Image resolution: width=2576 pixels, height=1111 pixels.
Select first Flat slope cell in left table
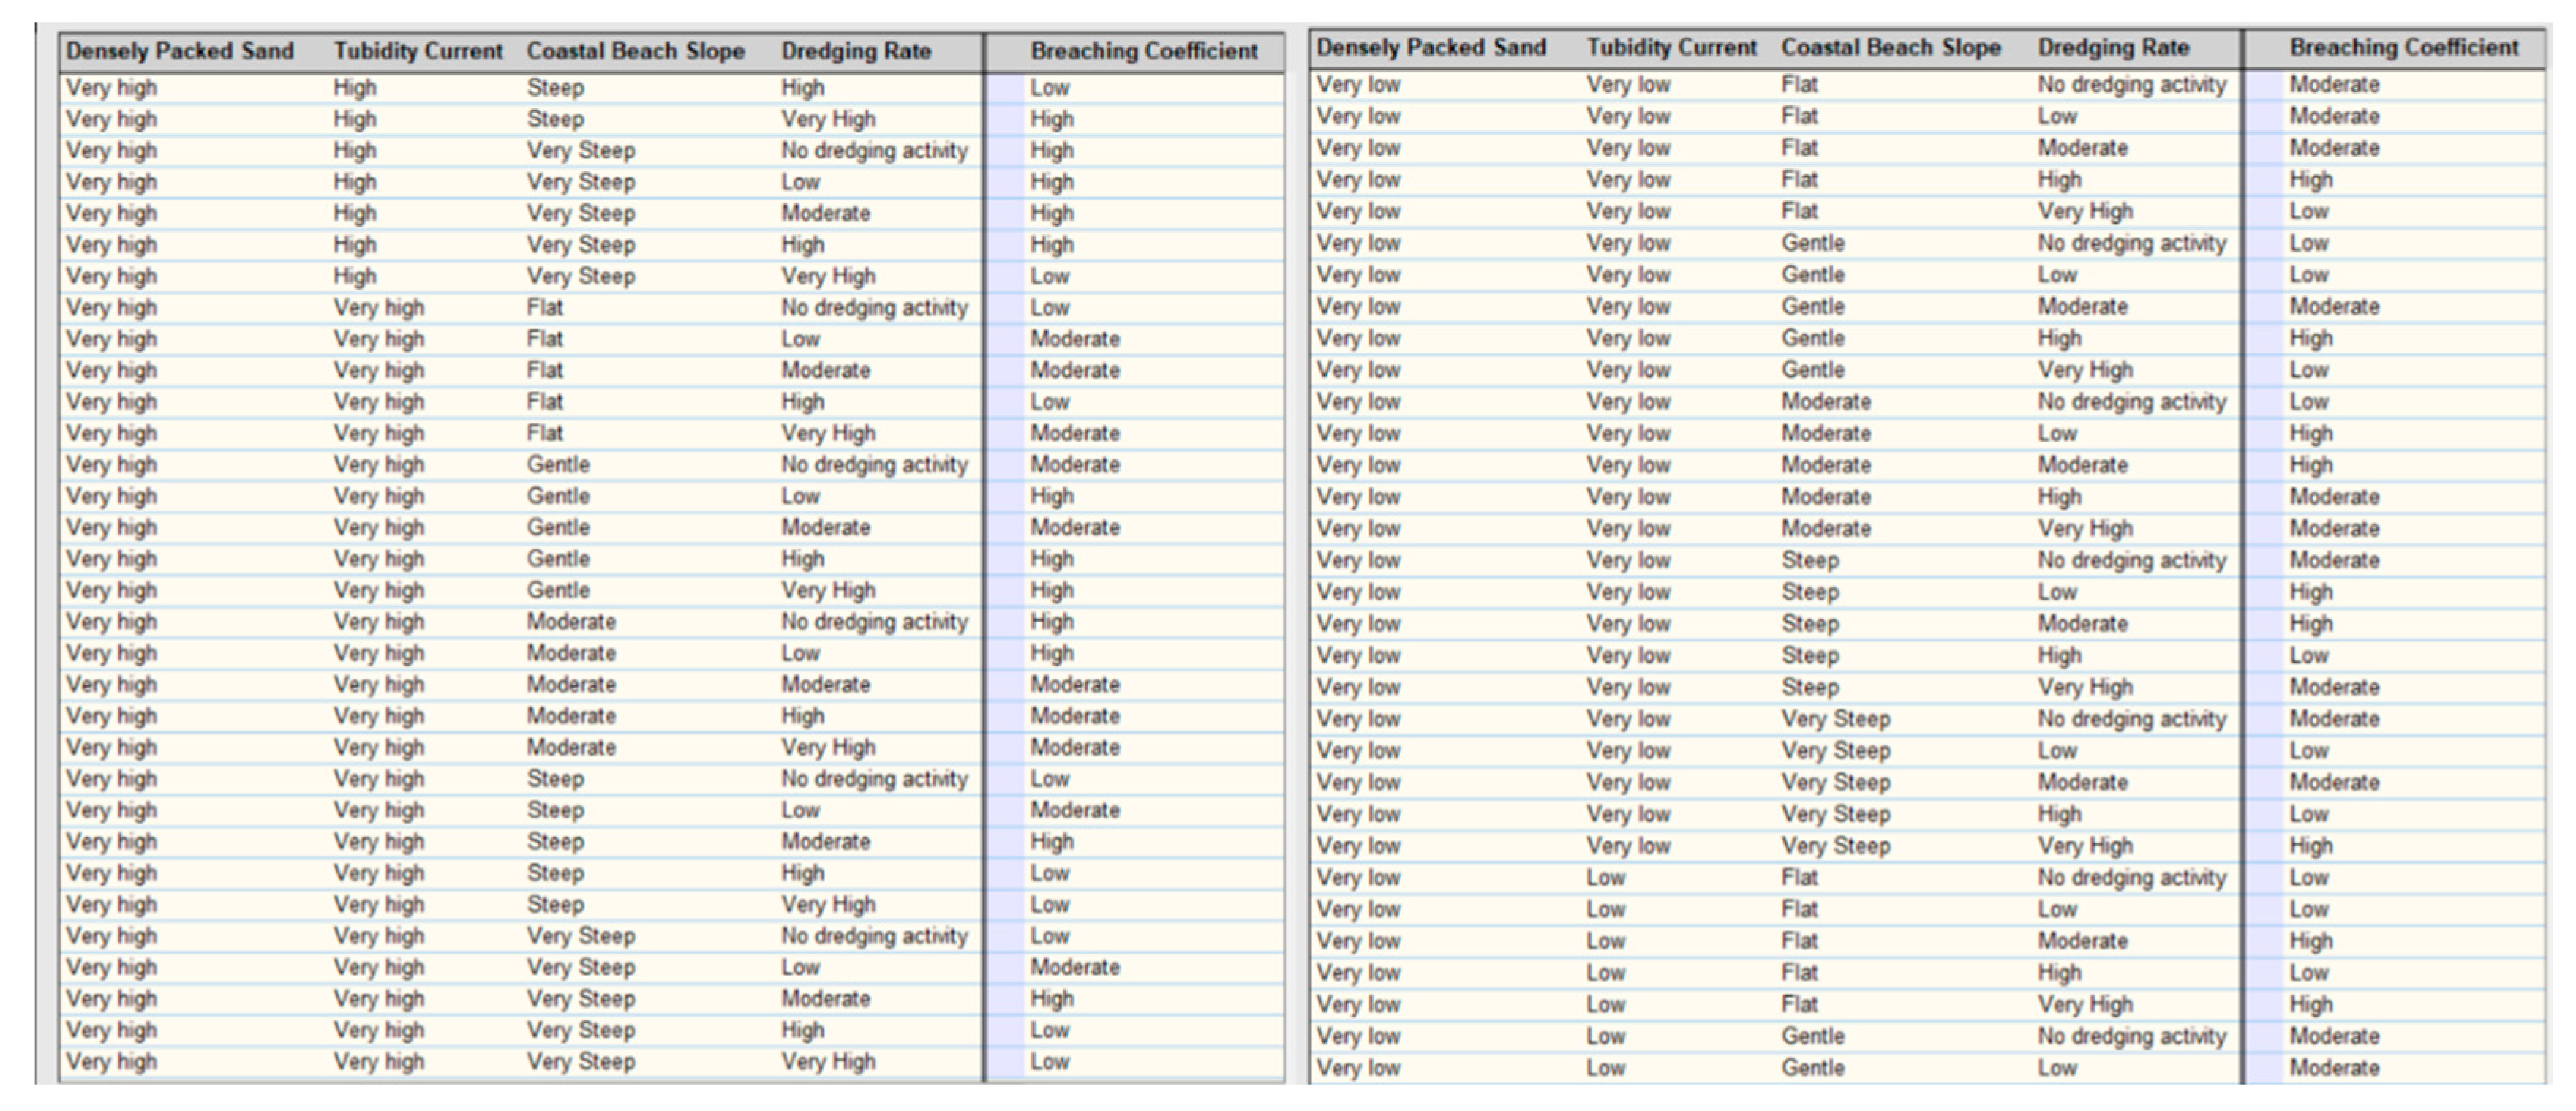click(545, 308)
